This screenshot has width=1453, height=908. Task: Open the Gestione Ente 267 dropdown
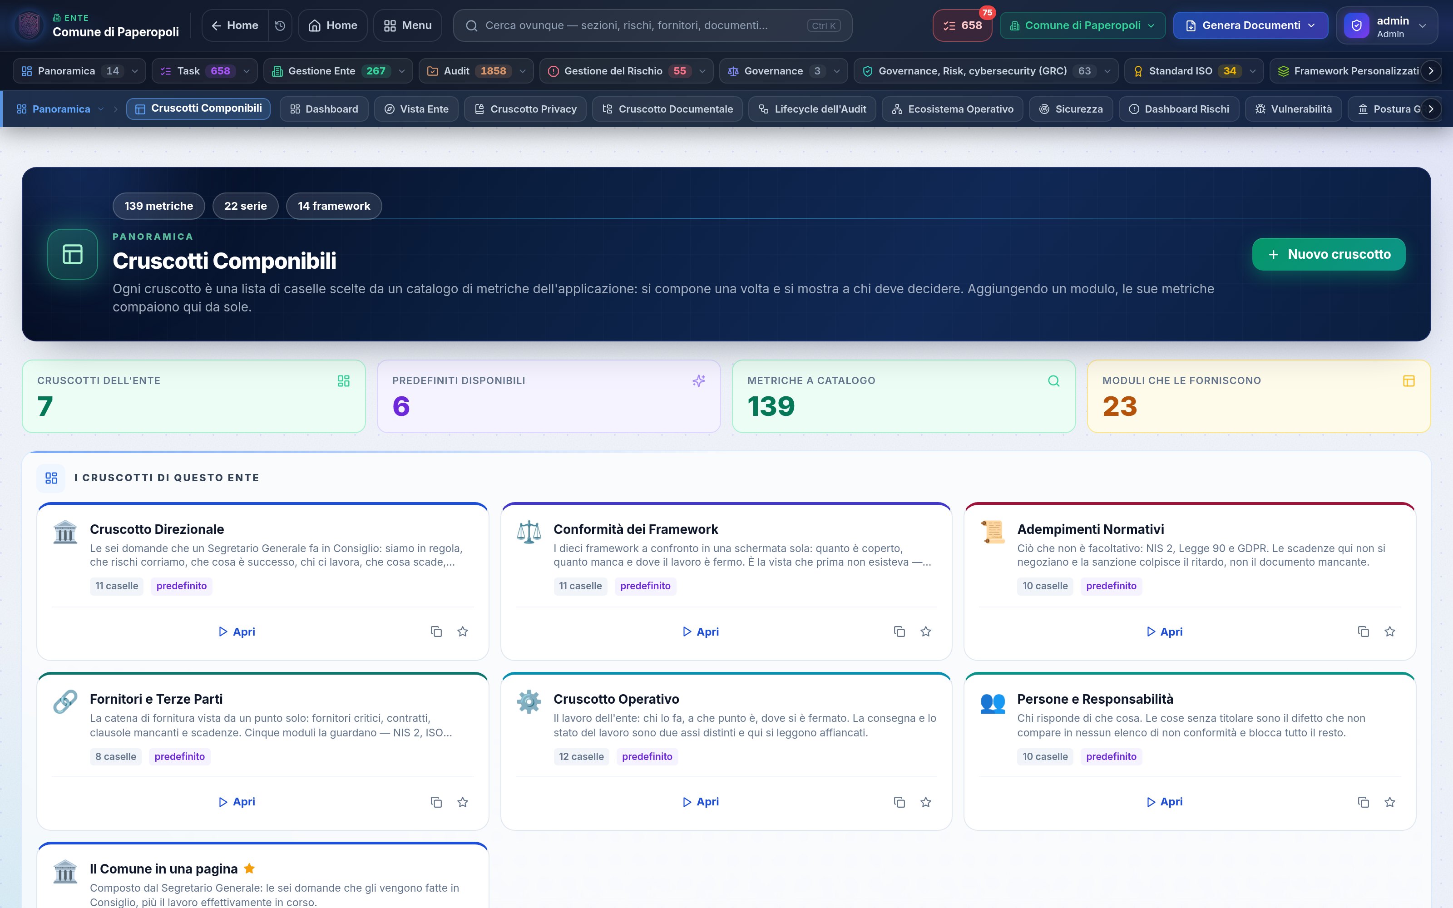point(338,71)
